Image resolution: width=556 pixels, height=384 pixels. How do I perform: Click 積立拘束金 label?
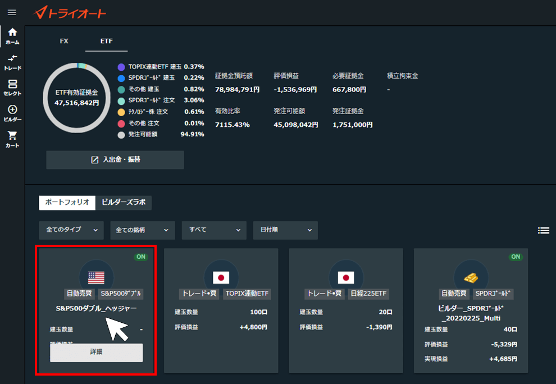pyautogui.click(x=403, y=76)
